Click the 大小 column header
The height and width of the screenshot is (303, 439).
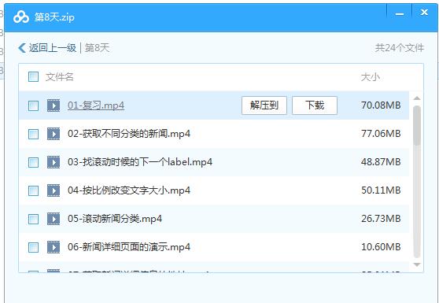pos(370,77)
